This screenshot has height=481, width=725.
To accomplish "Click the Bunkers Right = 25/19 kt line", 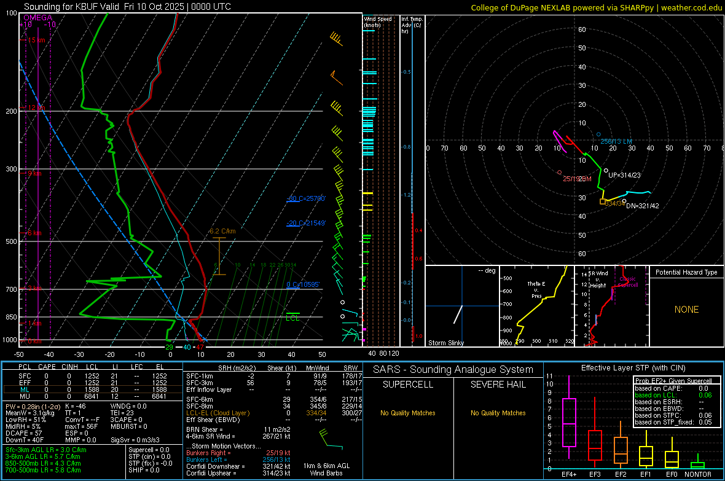I will pyautogui.click(x=238, y=453).
